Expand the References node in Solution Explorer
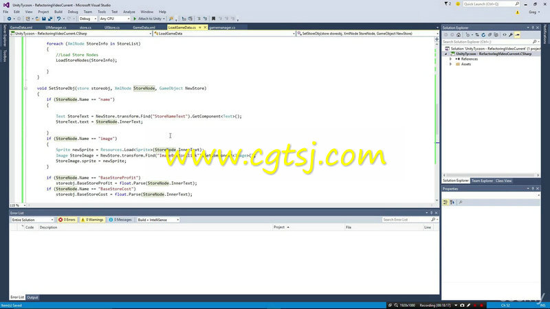 point(451,59)
